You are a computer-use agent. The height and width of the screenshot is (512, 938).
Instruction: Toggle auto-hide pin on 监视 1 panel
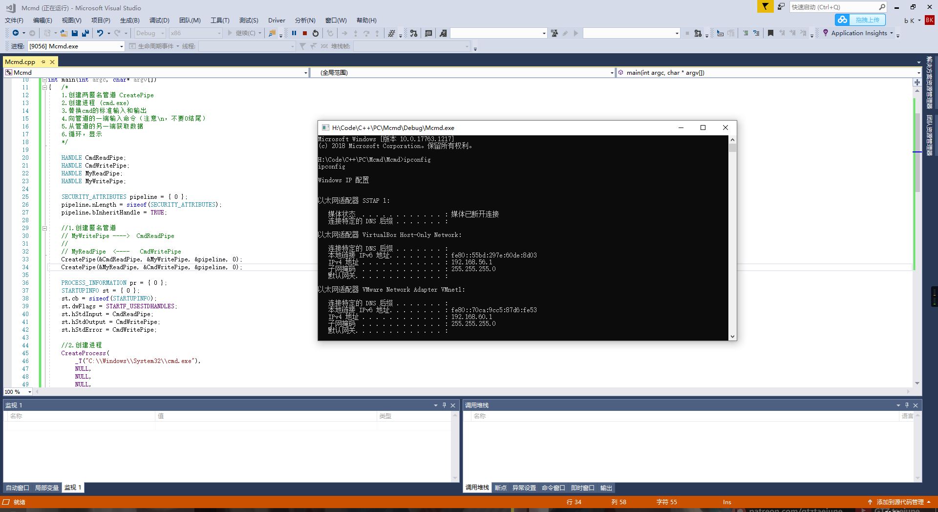tap(444, 405)
